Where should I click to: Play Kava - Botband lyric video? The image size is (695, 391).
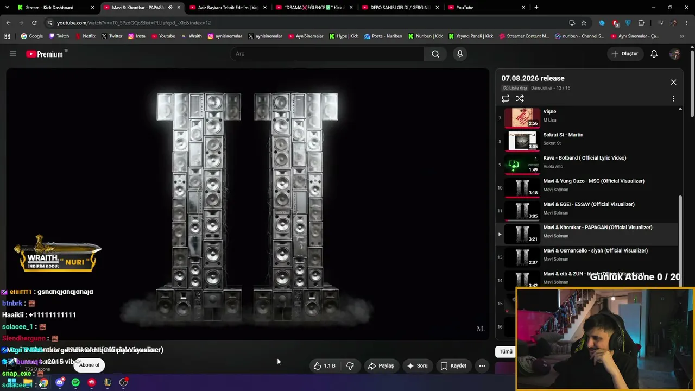[586, 164]
